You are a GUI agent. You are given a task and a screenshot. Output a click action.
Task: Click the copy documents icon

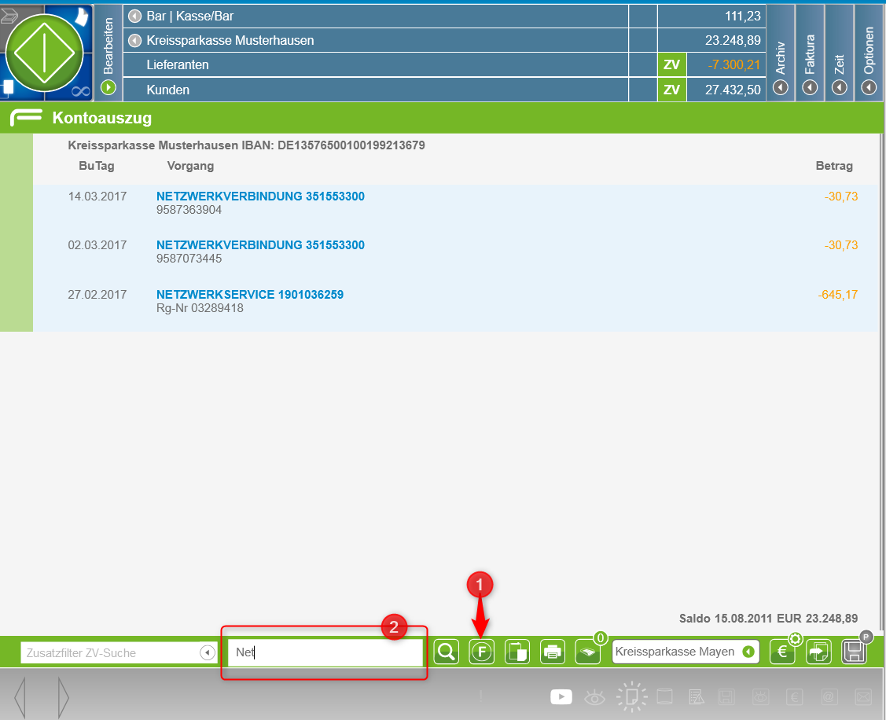pyautogui.click(x=517, y=652)
